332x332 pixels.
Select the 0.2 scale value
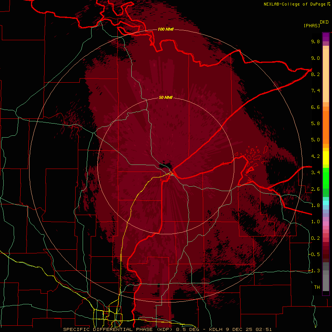coord(315,238)
